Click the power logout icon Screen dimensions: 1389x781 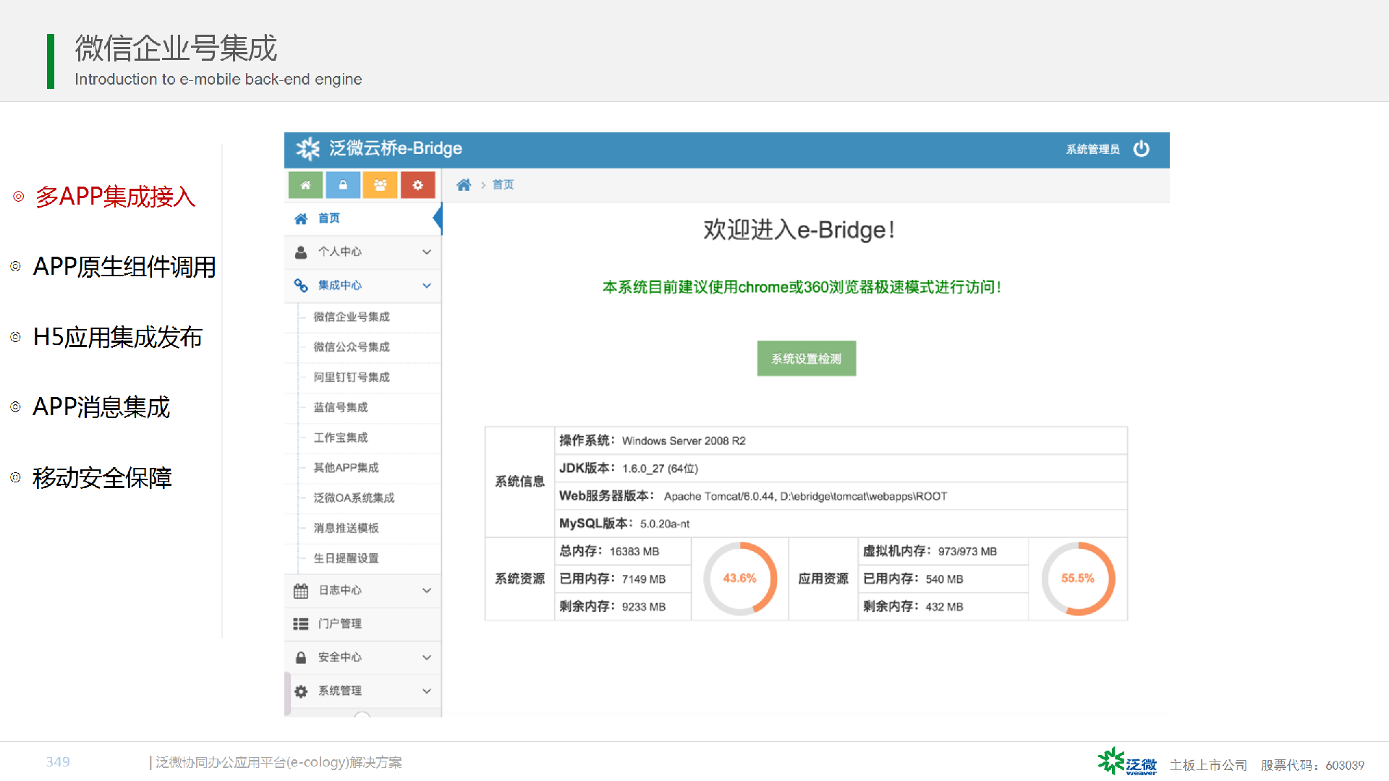click(x=1142, y=148)
